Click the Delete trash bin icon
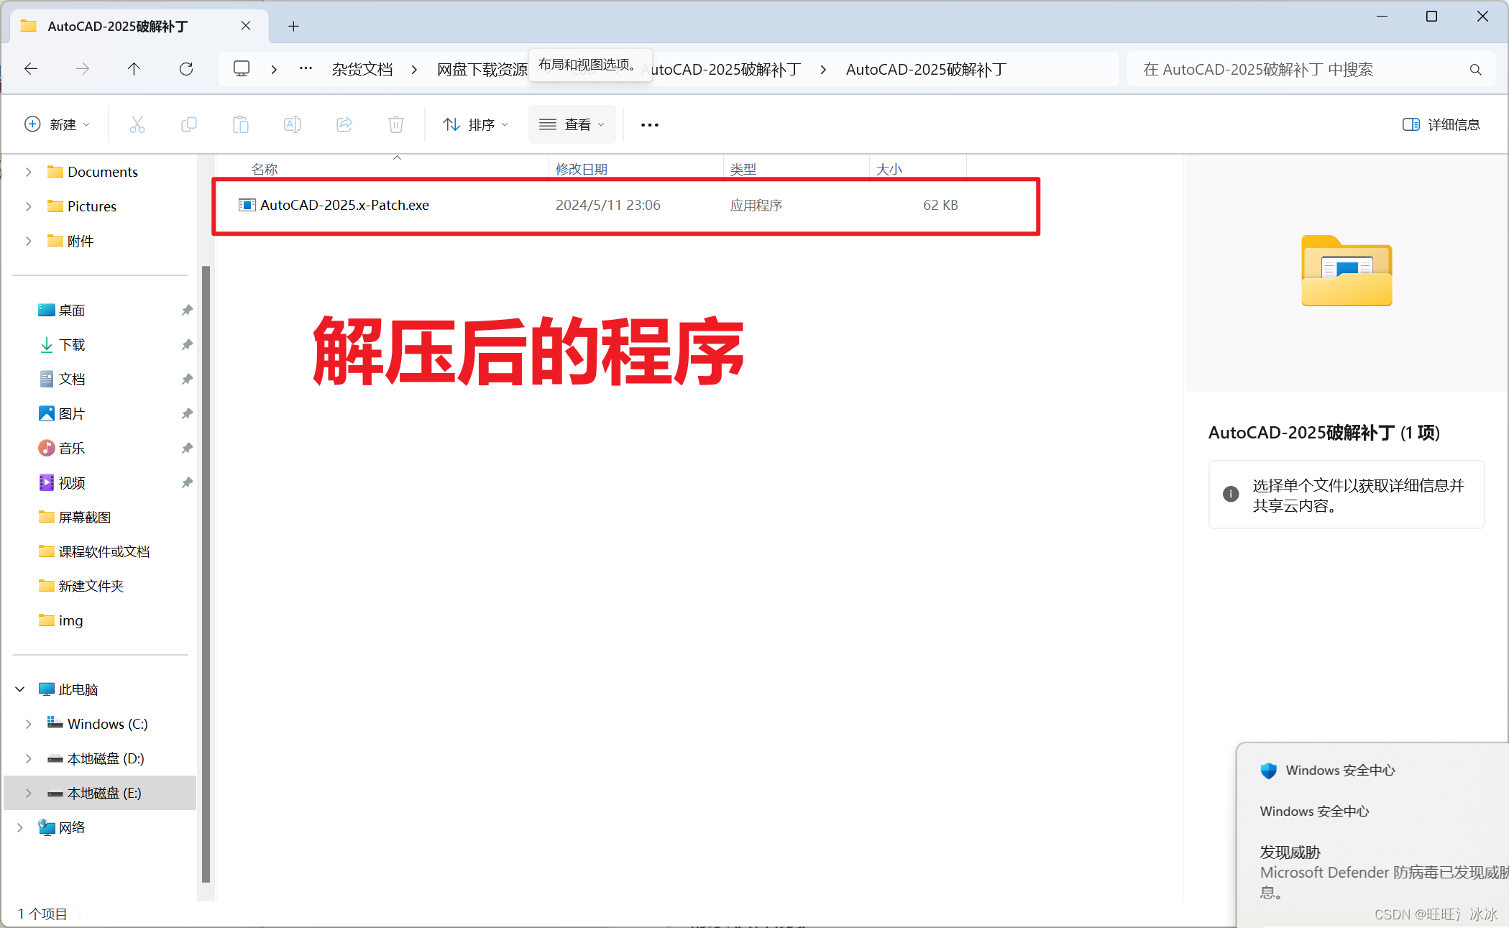 pyautogui.click(x=395, y=124)
